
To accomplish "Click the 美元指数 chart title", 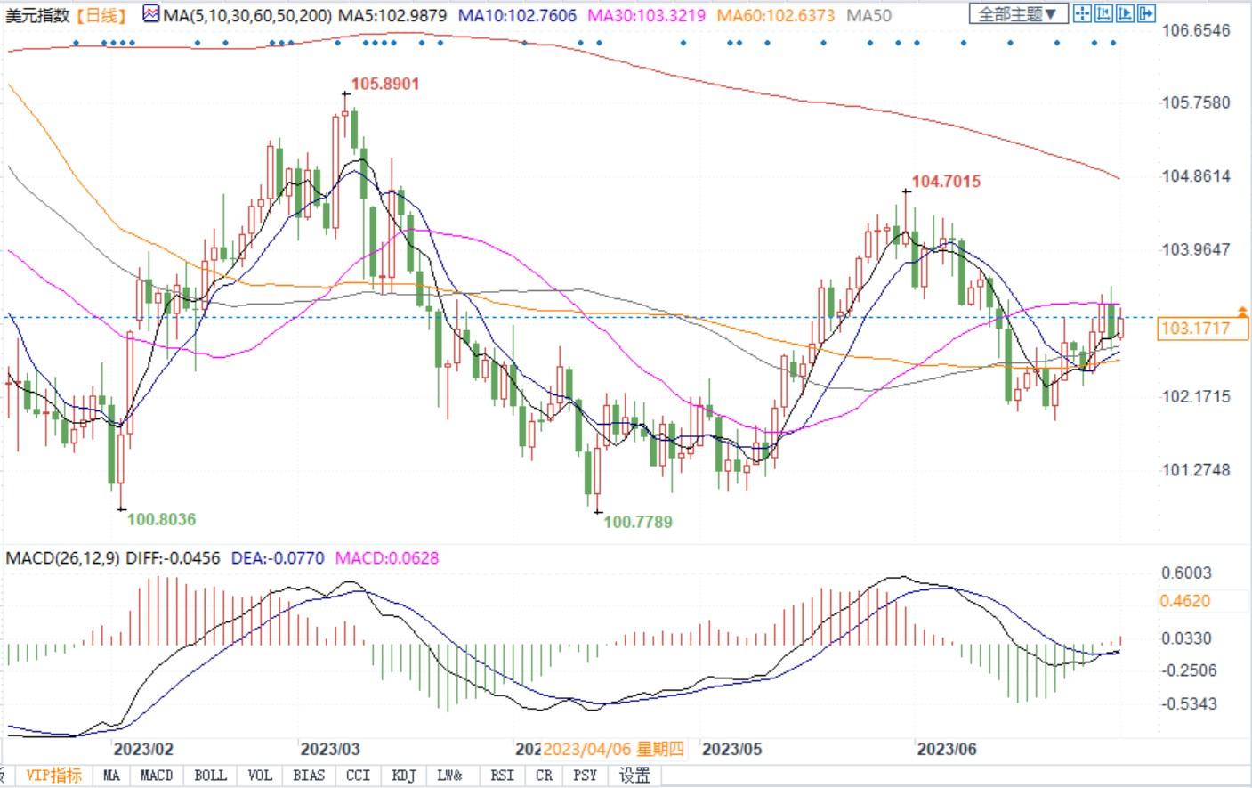I will click(x=37, y=15).
